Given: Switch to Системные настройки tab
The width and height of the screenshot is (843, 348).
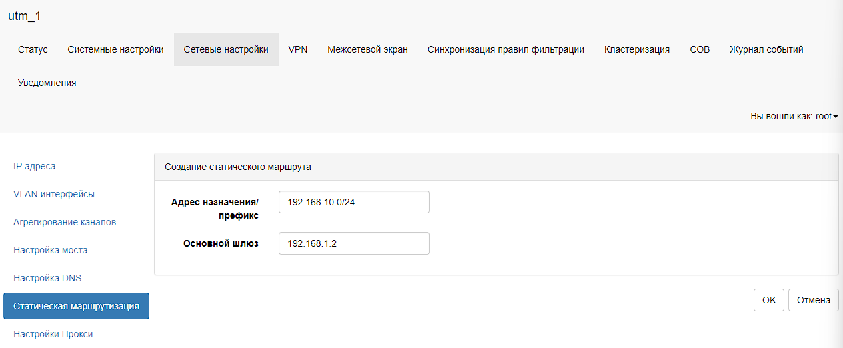Looking at the screenshot, I should tap(115, 49).
